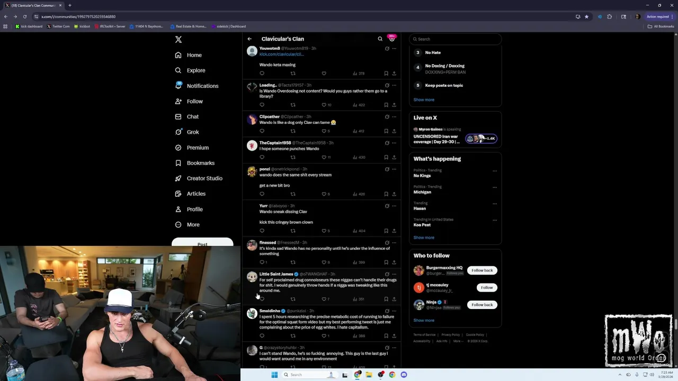Go back using the arrow beside Clavicular's Clan
Viewport: 678px width, 381px height.
coord(249,39)
